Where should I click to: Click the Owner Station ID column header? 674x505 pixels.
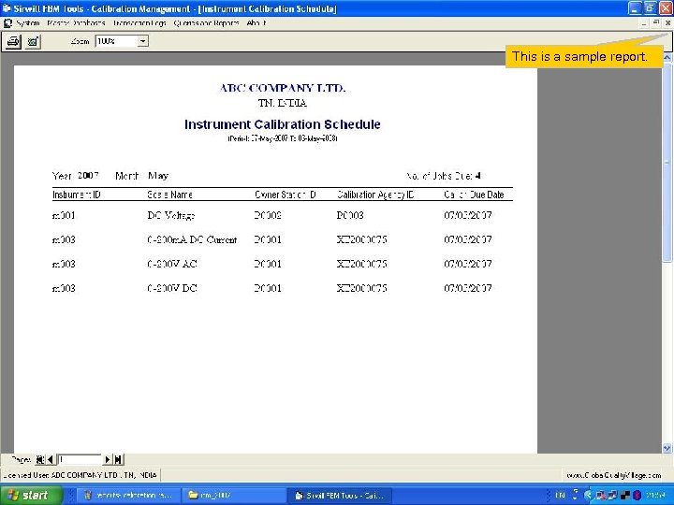[286, 195]
